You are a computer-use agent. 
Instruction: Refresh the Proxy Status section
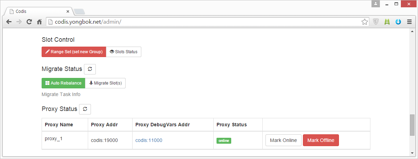(85, 109)
